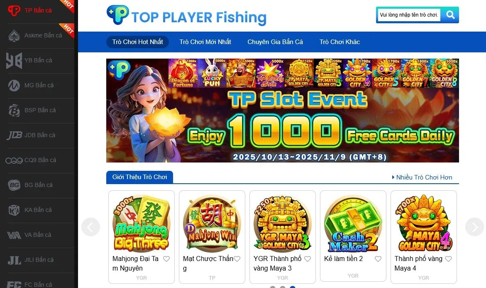The image size is (486, 288).
Task: Toggle the heart on Kẻ làm tiền 2
Action: (378, 259)
